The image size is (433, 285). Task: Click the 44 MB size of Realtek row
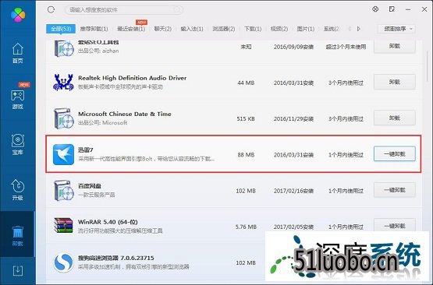[246, 83]
